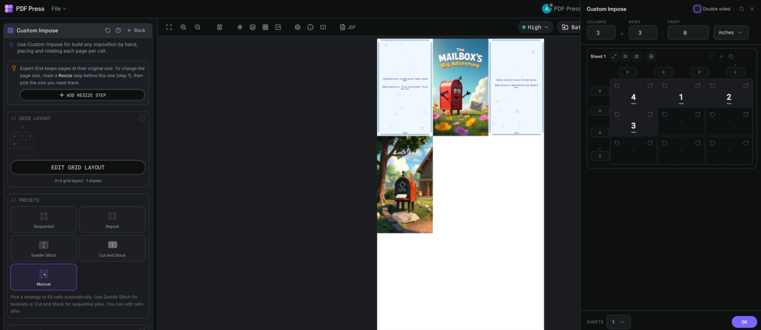Open the inches units dropdown
The height and width of the screenshot is (330, 761).
coord(731,32)
